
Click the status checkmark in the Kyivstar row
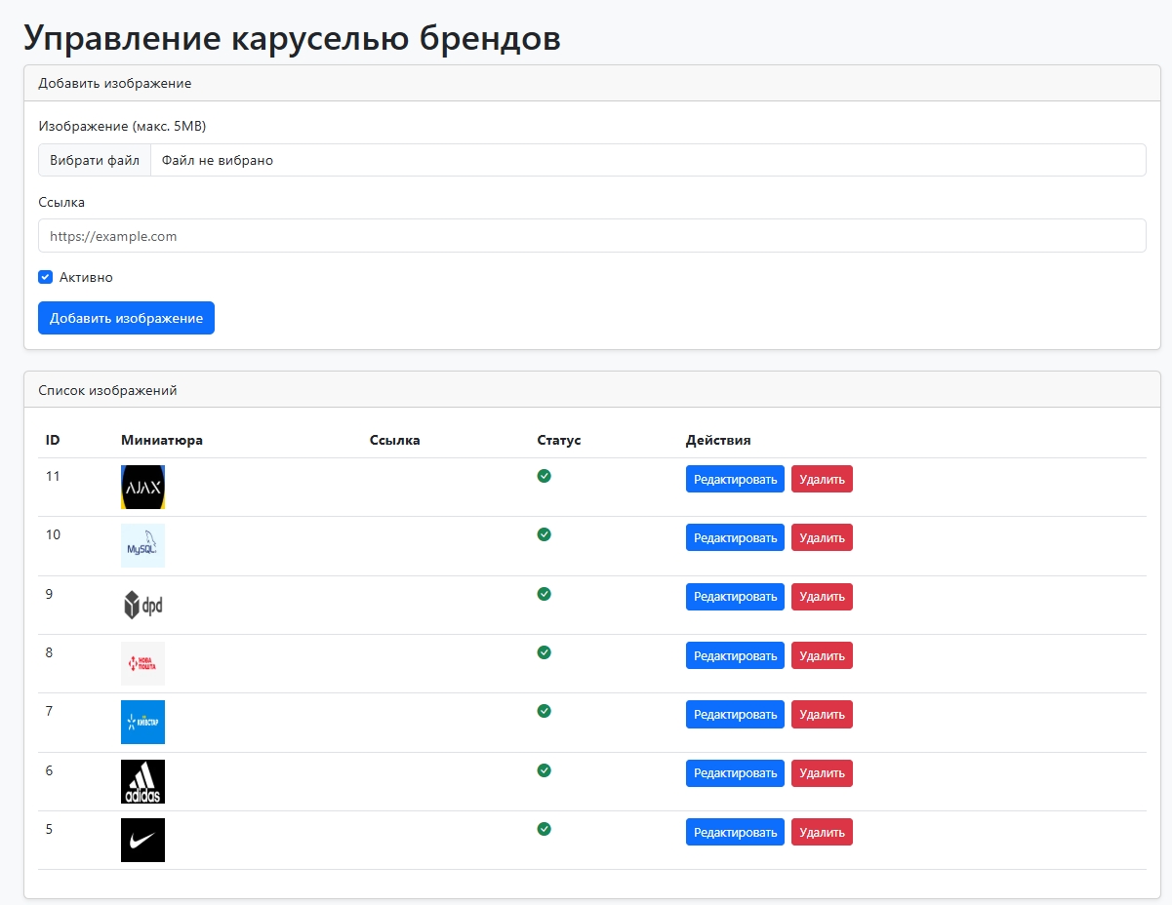544,711
